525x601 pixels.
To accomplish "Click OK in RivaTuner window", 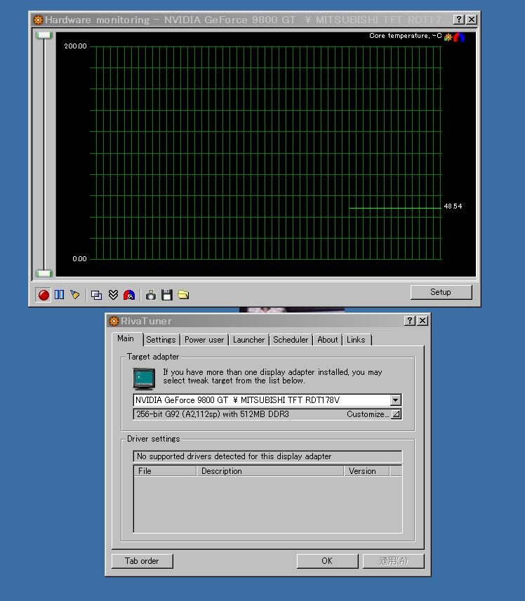I will point(327,561).
